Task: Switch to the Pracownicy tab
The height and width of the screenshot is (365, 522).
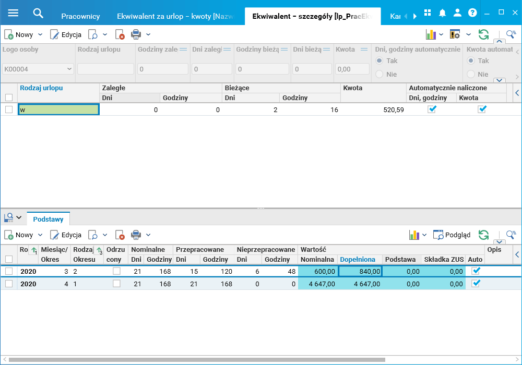Action: tap(80, 16)
